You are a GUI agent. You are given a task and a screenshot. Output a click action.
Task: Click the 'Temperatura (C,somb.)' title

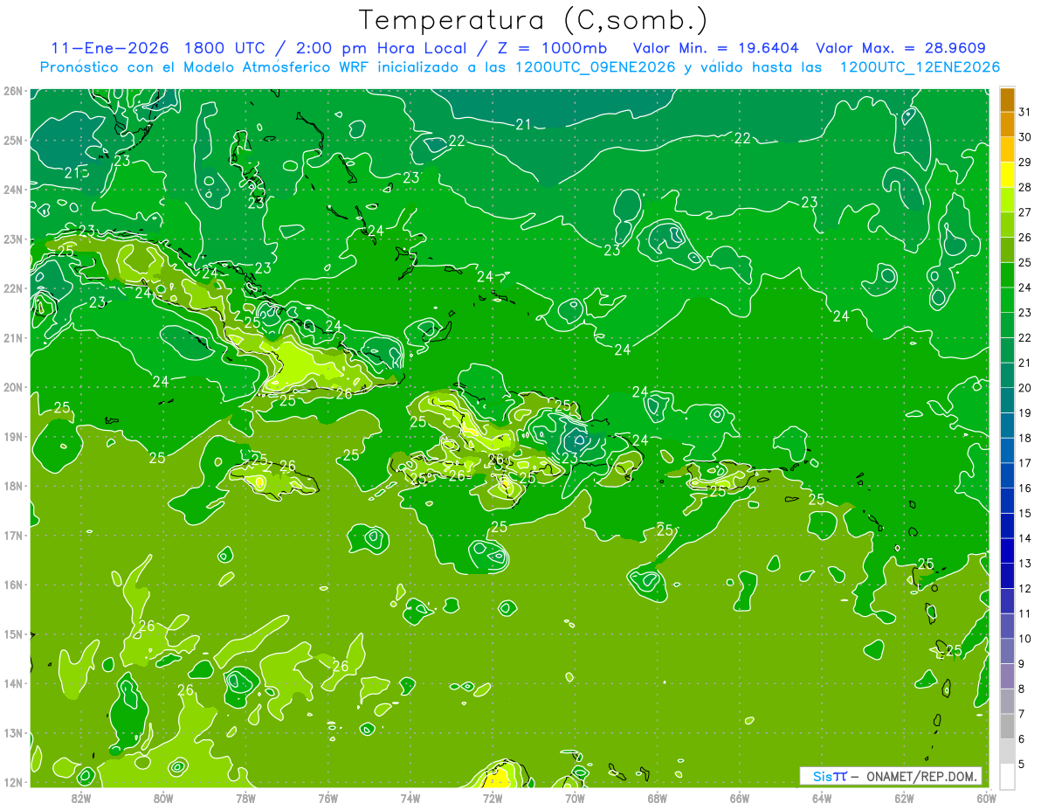pos(533,21)
